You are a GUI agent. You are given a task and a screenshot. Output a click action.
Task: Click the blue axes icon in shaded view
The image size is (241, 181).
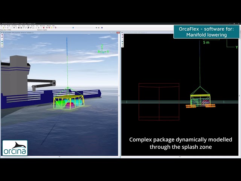click(x=2, y=41)
